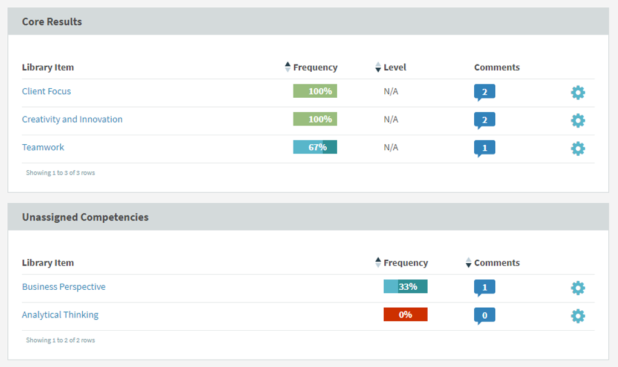Open the Client Focus library item
The width and height of the screenshot is (618, 367).
pyautogui.click(x=47, y=91)
